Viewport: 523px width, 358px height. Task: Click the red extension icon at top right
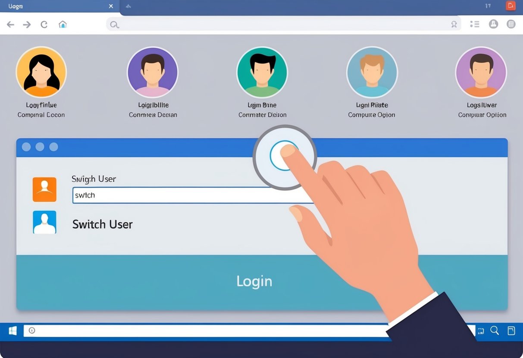510,6
